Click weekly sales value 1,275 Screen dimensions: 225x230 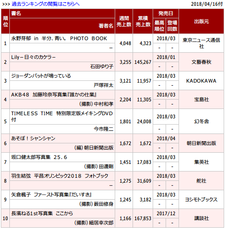click(x=125, y=181)
